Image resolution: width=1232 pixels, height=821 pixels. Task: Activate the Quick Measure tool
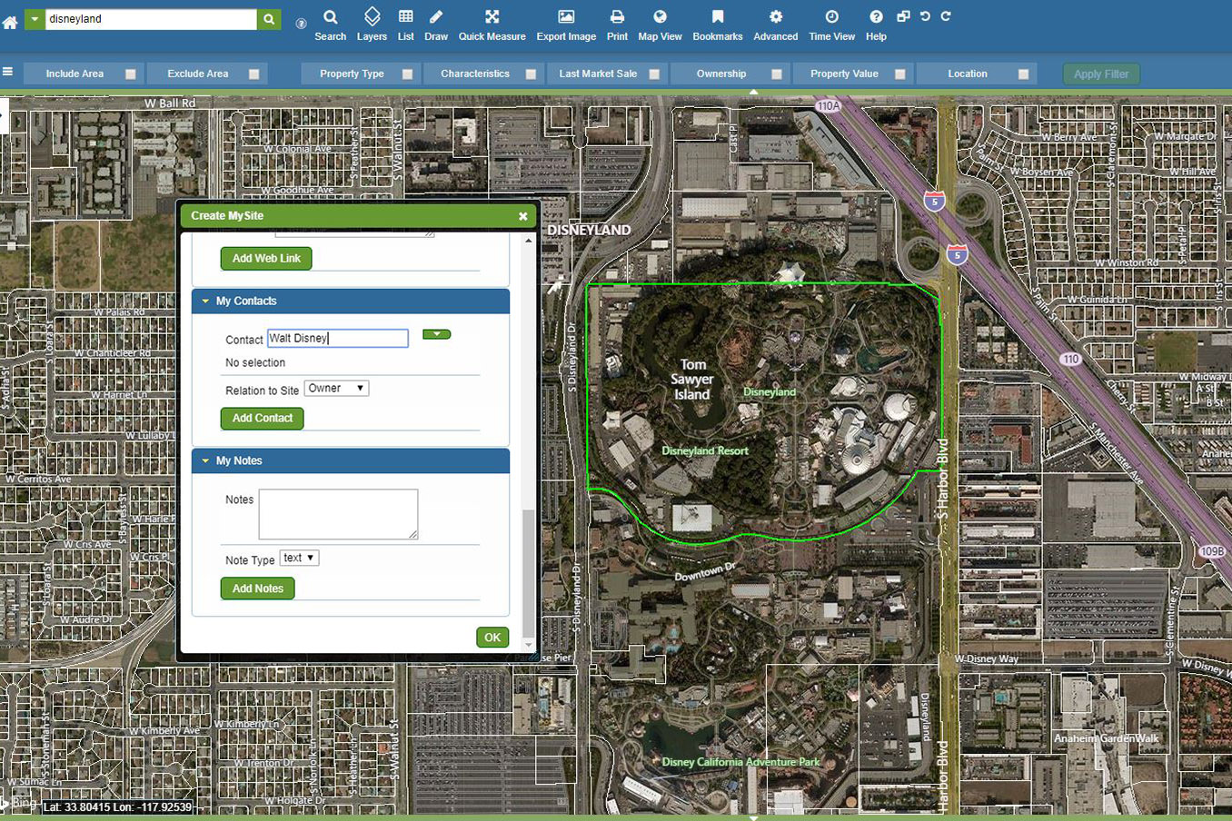click(492, 25)
